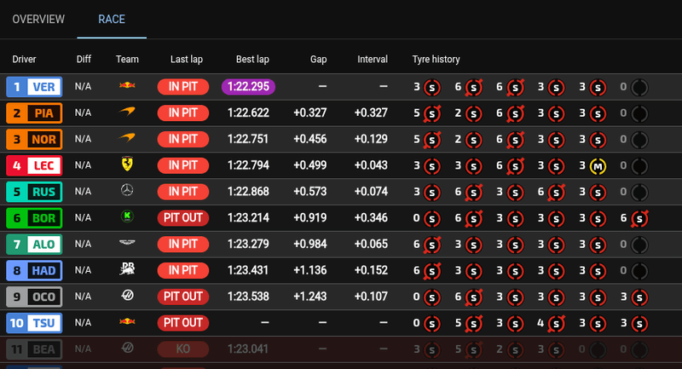Click the IN PIT status for Verstappen

tap(182, 87)
